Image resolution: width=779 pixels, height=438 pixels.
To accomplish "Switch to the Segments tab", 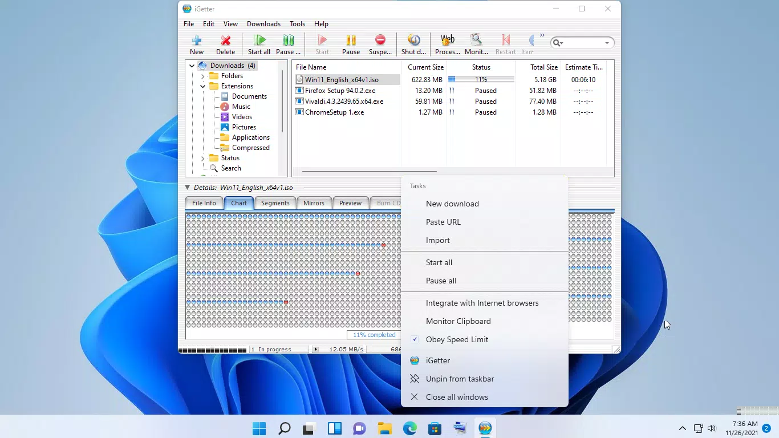I will pos(275,203).
